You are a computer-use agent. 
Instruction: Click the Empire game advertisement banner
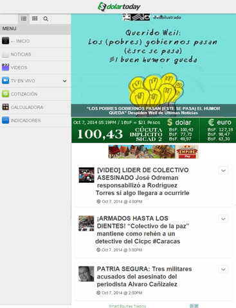(153, 151)
